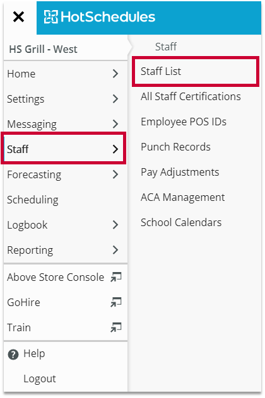This screenshot has height=398, width=265.
Task: Expand the Home submenu chevron
Action: tap(115, 74)
